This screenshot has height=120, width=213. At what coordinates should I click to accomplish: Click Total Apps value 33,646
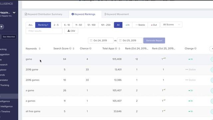[x=117, y=111]
